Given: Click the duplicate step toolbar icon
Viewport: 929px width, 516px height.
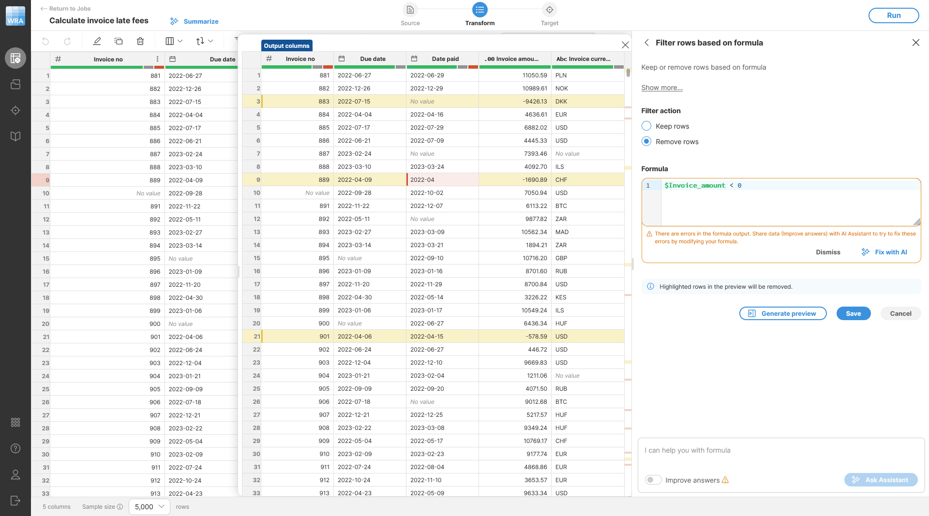Looking at the screenshot, I should [x=119, y=41].
